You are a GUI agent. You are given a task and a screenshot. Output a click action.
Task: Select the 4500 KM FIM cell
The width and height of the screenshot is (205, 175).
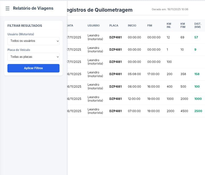click(184, 111)
